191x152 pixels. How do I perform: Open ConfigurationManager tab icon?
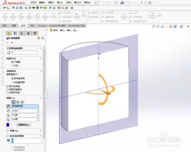point(22,34)
